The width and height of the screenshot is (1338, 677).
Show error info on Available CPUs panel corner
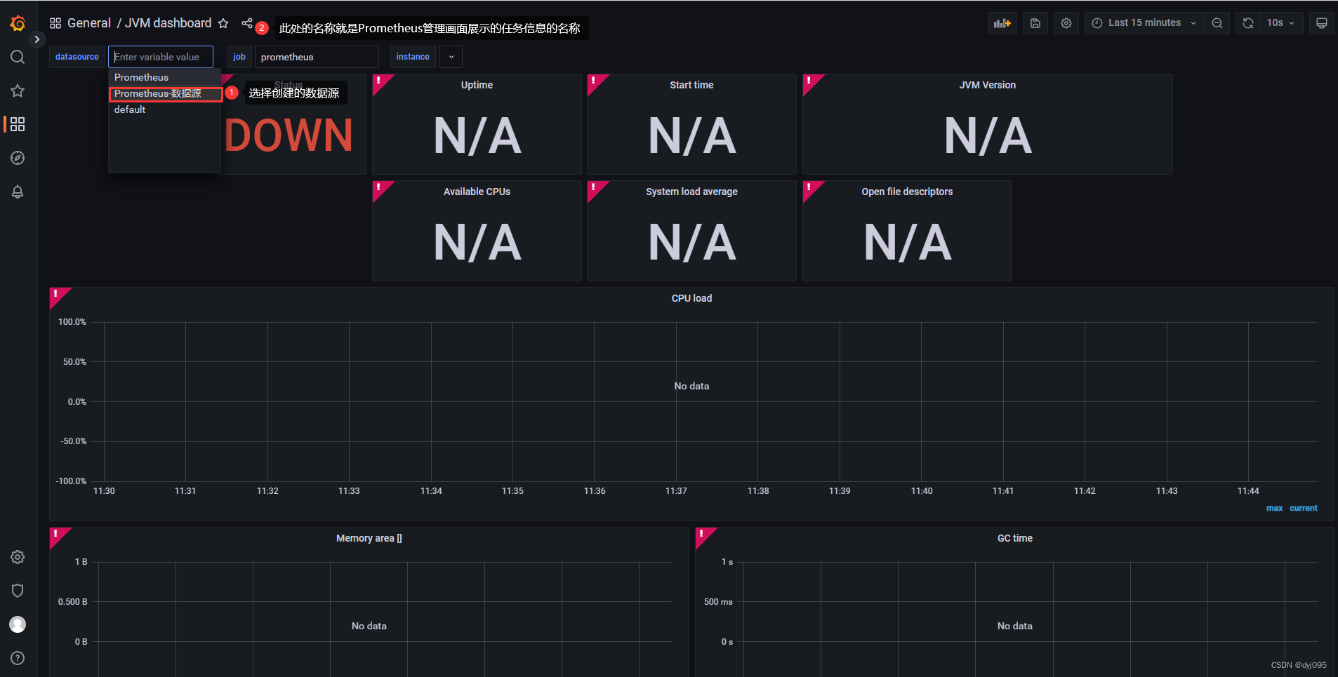[x=380, y=188]
